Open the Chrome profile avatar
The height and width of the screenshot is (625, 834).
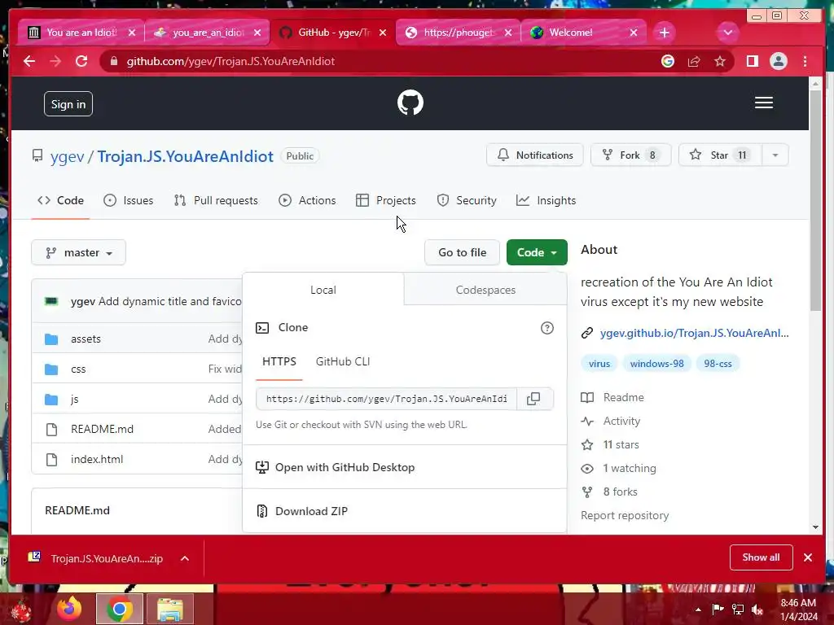tap(778, 61)
